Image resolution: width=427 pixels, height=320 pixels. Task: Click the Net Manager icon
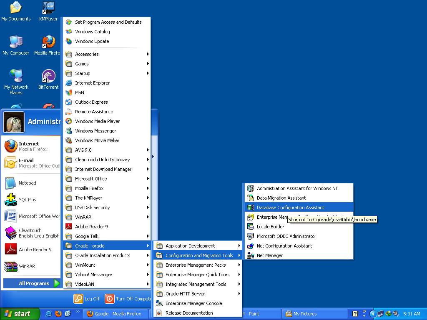pos(251,255)
